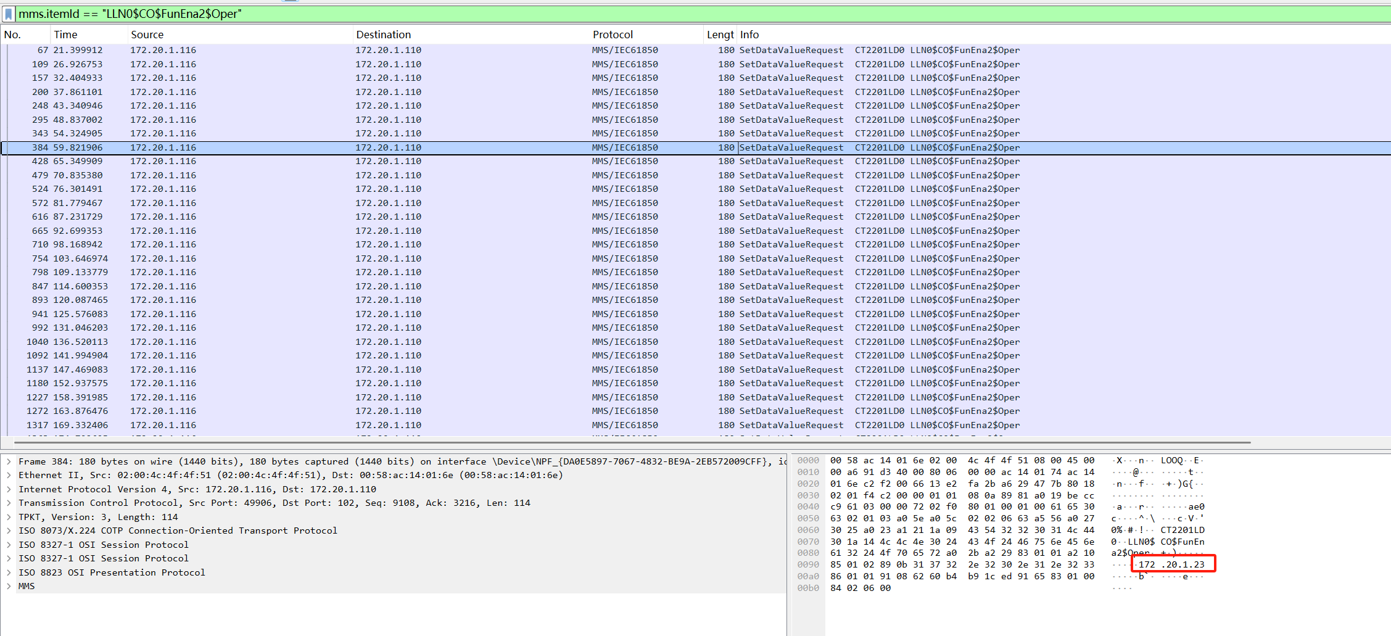This screenshot has height=636, width=1391.
Task: Sort by the Destination column header
Action: (471, 35)
